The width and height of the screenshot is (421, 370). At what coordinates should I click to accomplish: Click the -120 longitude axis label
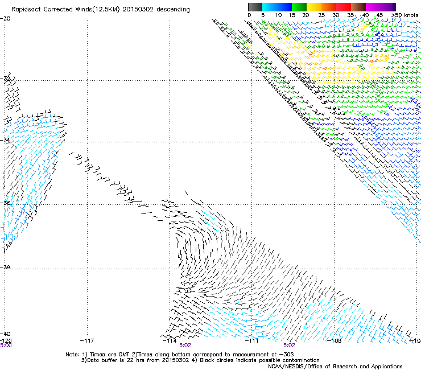(6, 341)
